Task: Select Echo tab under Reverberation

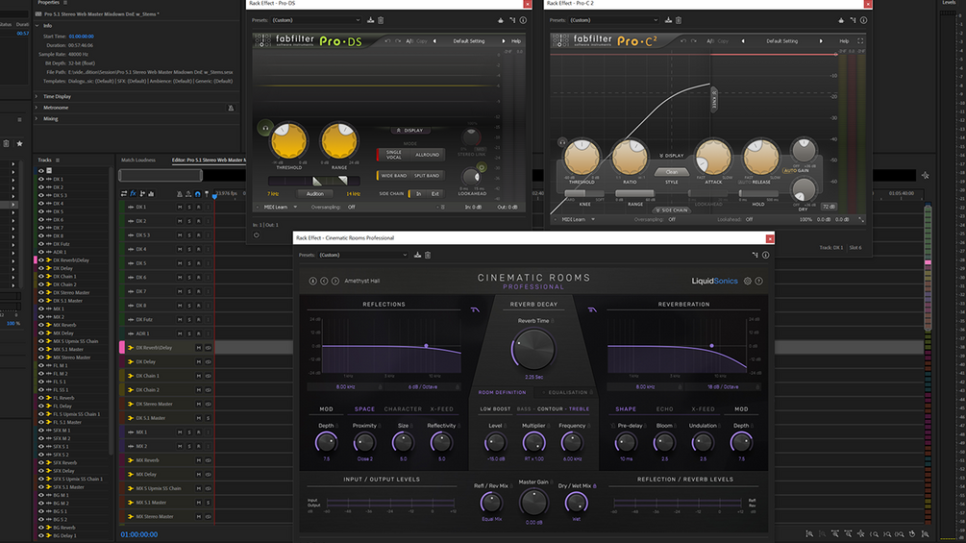Action: [665, 408]
